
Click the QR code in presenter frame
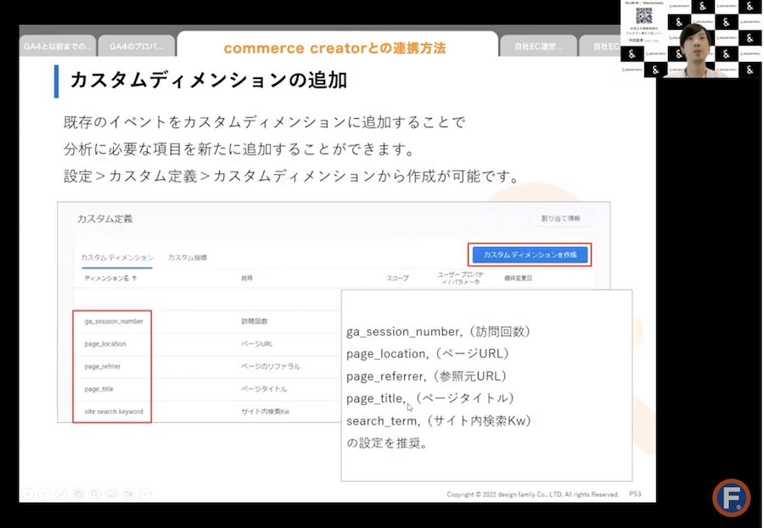coord(643,15)
